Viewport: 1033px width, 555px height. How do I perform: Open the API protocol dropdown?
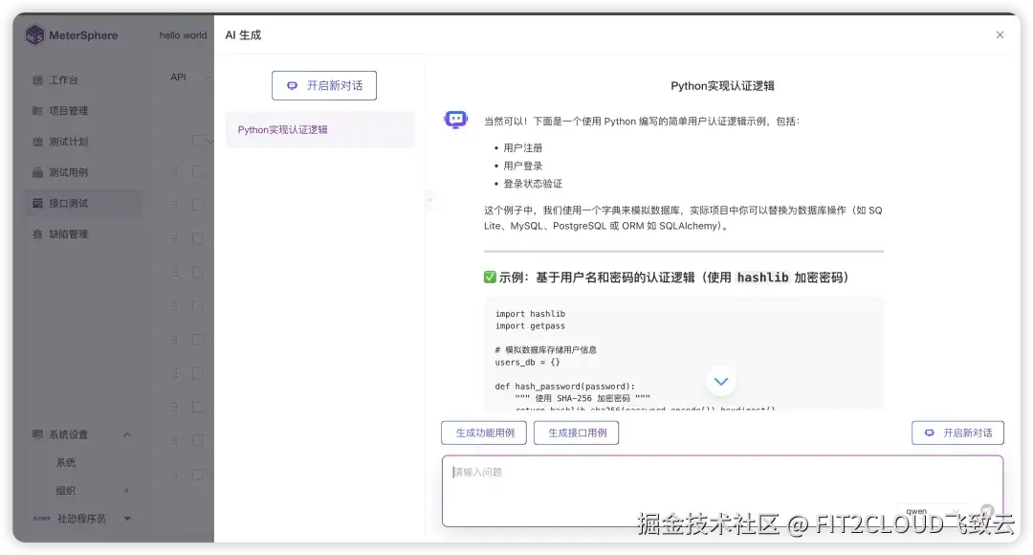(189, 78)
